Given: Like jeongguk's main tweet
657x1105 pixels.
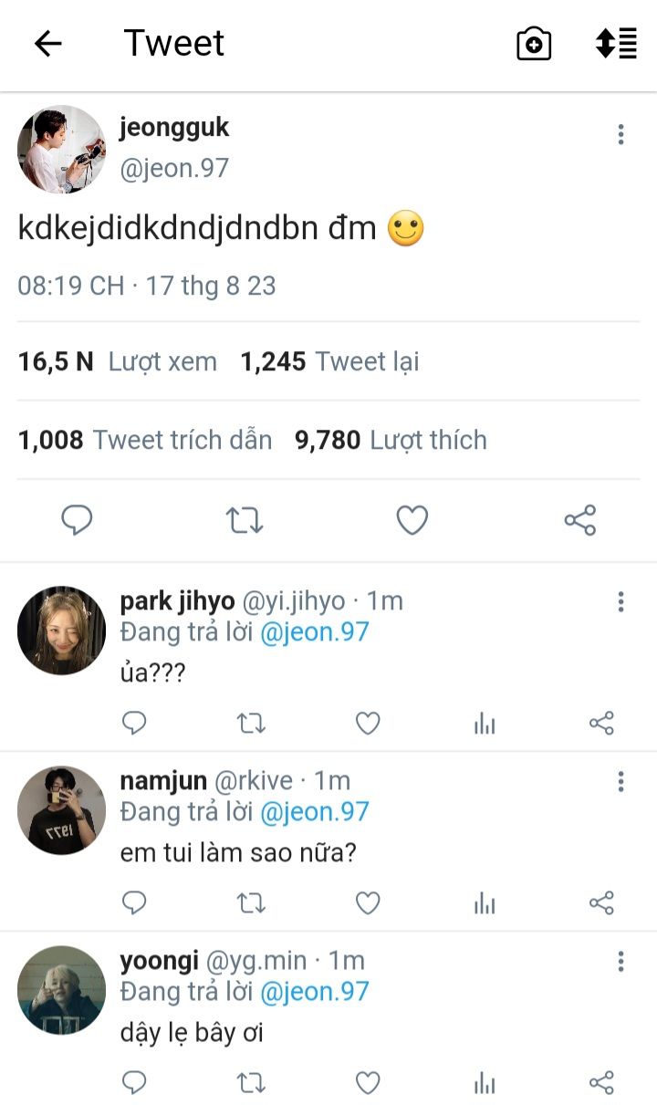Looking at the screenshot, I should pyautogui.click(x=412, y=520).
